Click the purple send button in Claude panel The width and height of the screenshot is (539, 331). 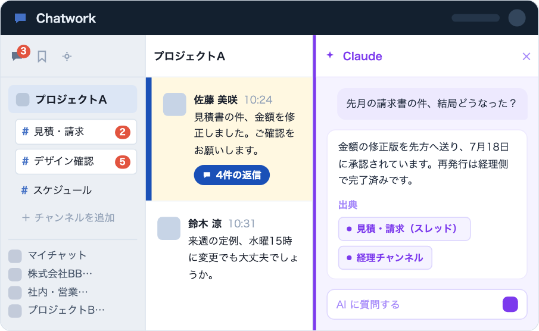coord(510,304)
